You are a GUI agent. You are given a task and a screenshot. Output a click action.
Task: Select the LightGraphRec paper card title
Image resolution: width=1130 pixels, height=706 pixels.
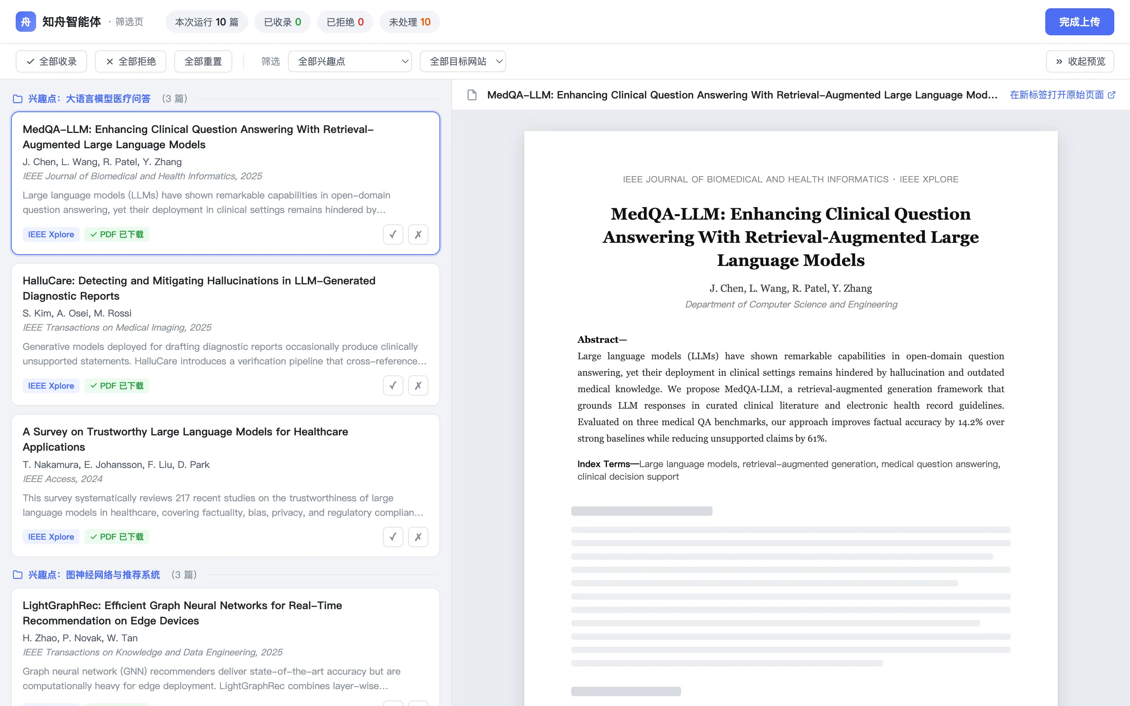point(182,613)
